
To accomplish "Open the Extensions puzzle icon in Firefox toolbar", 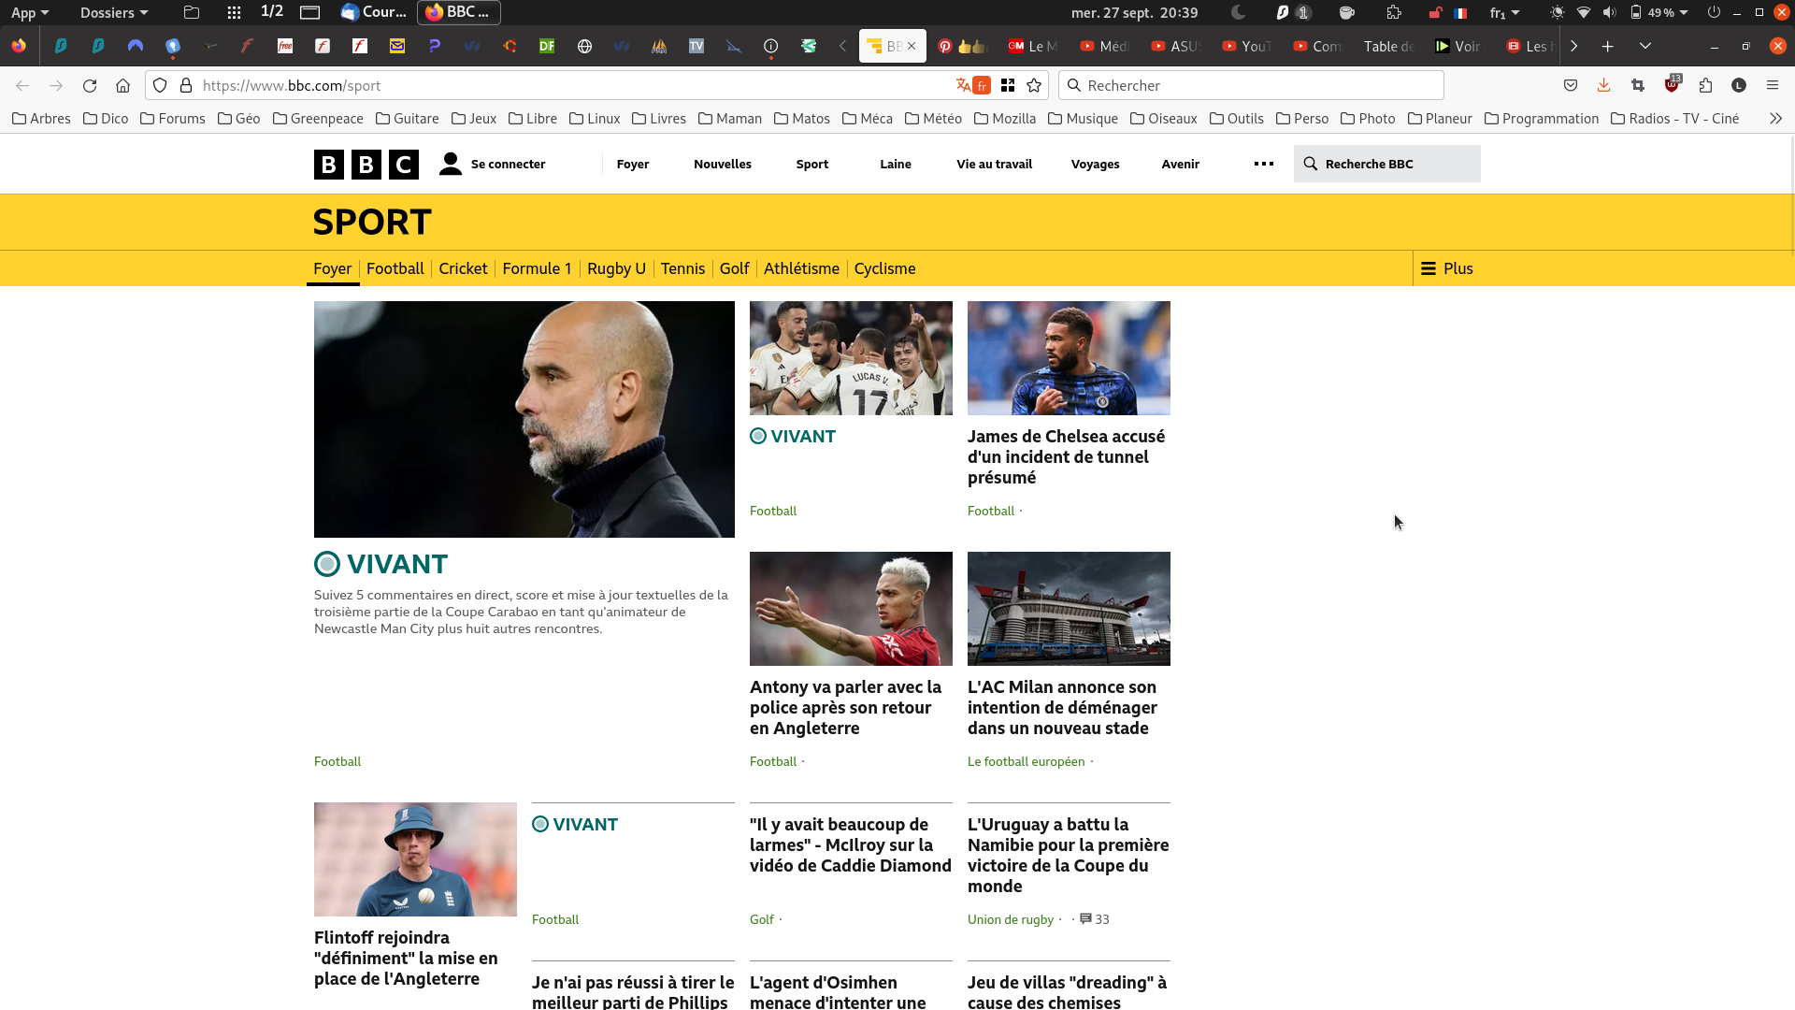I will (1706, 85).
